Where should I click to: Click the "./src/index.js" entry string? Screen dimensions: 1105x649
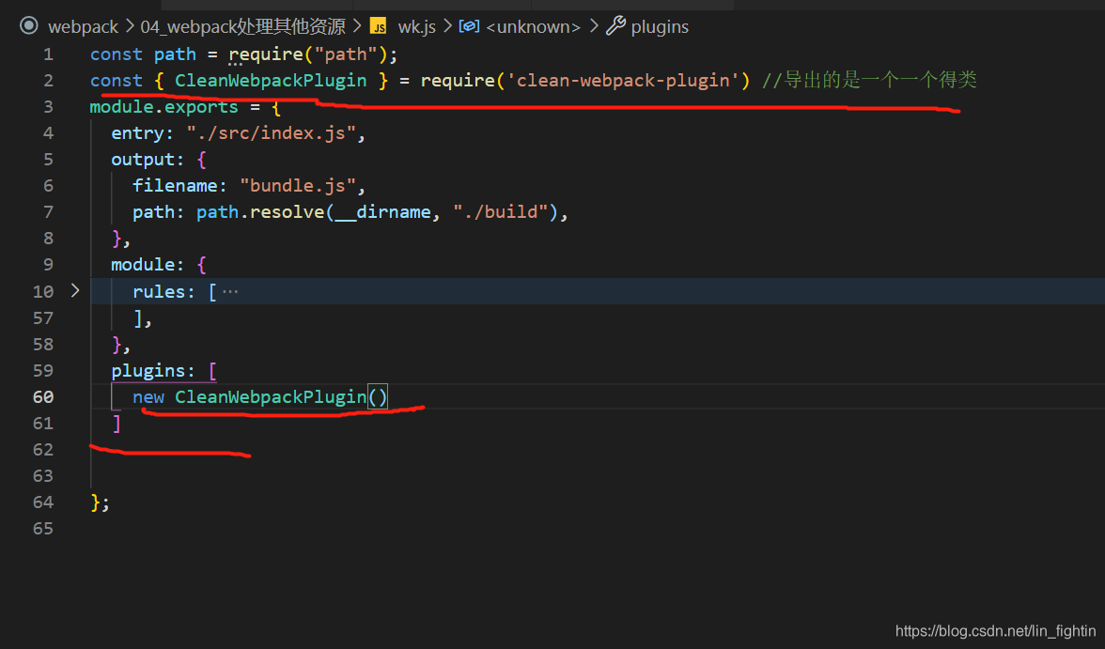click(271, 133)
